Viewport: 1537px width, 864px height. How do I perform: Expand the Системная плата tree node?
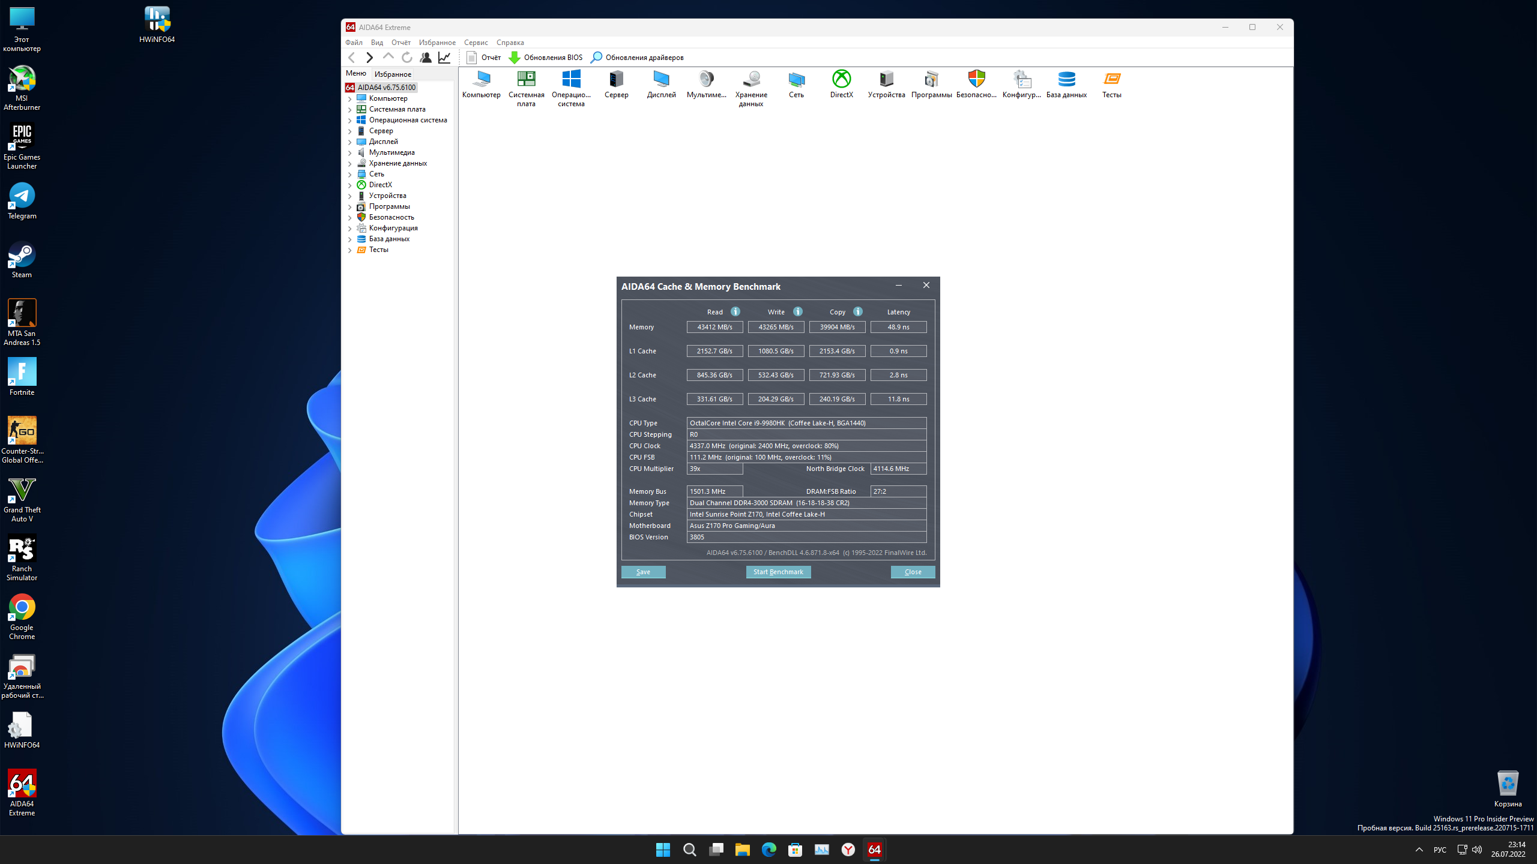(350, 110)
